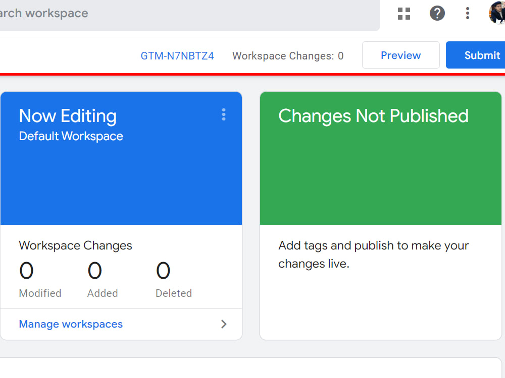The height and width of the screenshot is (378, 505).
Task: Click the Deleted changes count
Action: click(163, 271)
